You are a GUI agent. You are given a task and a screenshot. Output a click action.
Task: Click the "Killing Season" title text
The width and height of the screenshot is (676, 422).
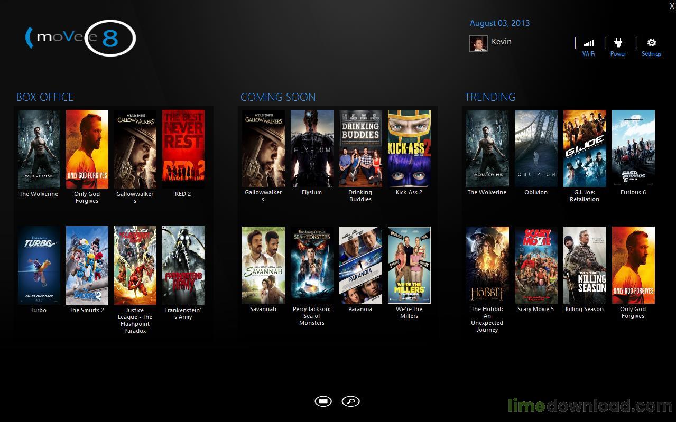pyautogui.click(x=585, y=310)
